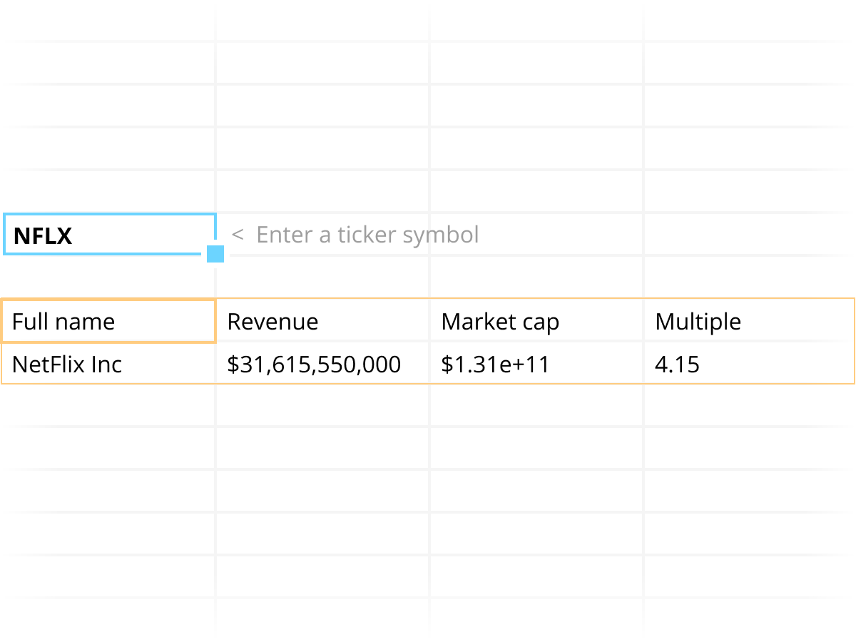Image resolution: width=856 pixels, height=642 pixels.
Task: Select the empty cell below the market cap value
Action: pyautogui.click(x=535, y=407)
